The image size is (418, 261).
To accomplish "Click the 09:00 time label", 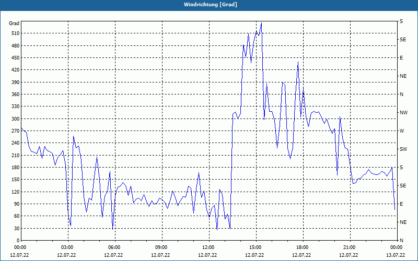I will coord(162,247).
